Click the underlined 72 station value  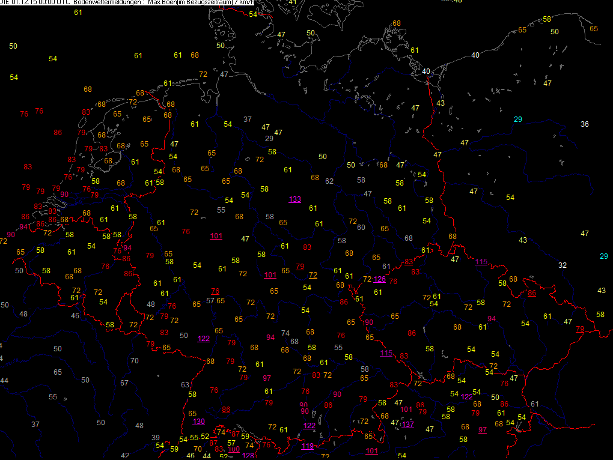(313, 275)
